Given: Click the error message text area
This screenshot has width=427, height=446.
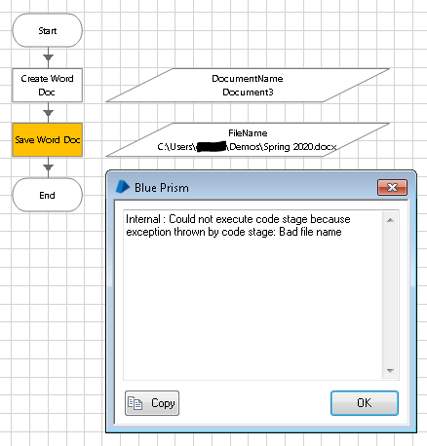Looking at the screenshot, I should [x=252, y=295].
